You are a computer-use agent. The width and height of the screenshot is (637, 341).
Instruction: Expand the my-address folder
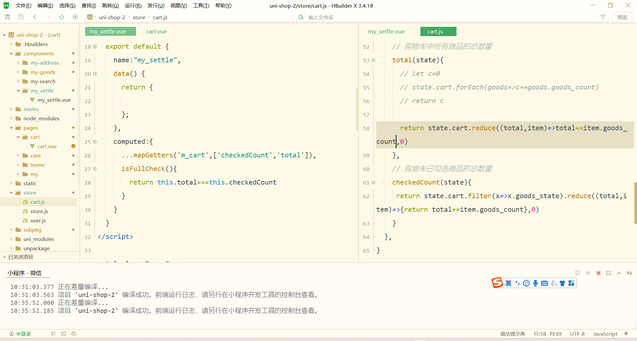(18, 63)
